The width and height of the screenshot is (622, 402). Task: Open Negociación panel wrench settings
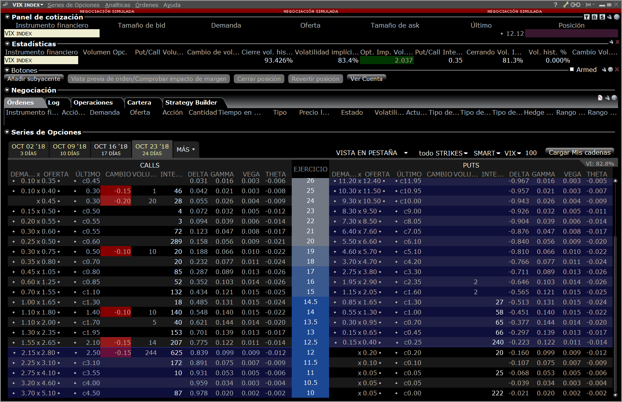click(x=607, y=98)
